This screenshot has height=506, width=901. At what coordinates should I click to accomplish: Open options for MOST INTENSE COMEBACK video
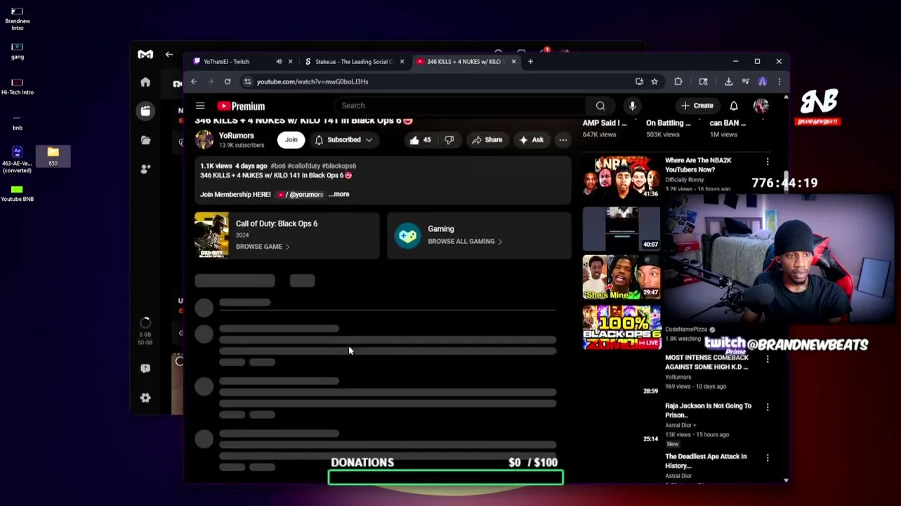pos(768,359)
